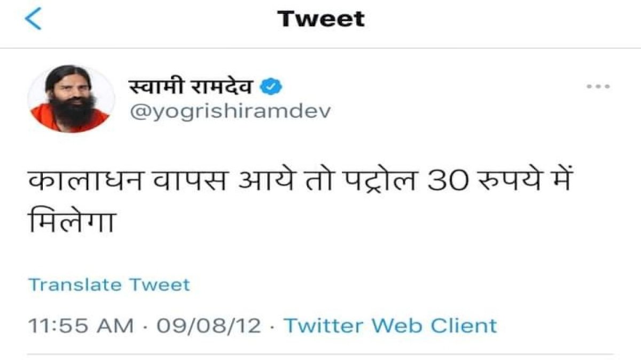
Task: Go back using the blue arrow
Action: (33, 19)
